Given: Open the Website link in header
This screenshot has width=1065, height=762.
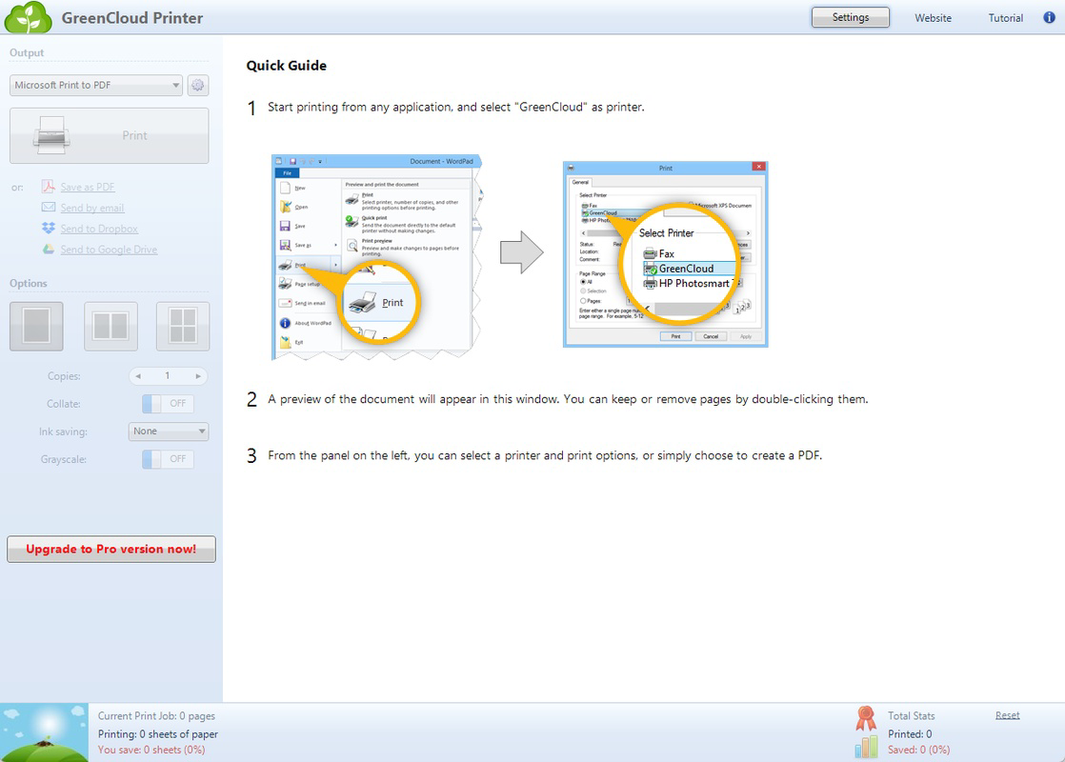Looking at the screenshot, I should pyautogui.click(x=933, y=18).
